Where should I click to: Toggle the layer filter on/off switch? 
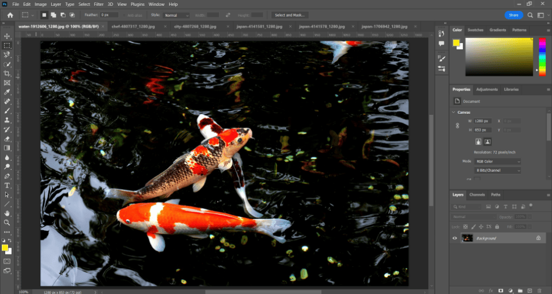coord(531,206)
